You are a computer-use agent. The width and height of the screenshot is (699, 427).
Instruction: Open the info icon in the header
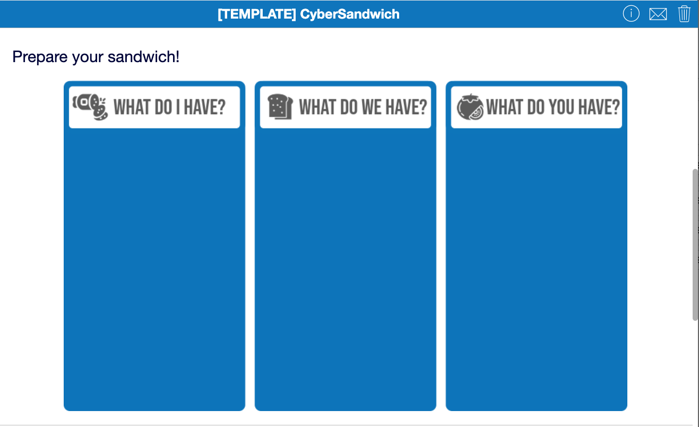pos(631,14)
